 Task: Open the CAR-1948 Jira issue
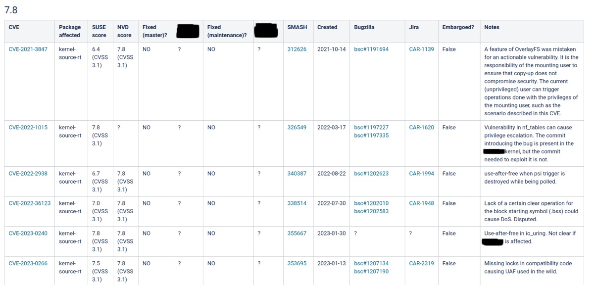point(421,203)
